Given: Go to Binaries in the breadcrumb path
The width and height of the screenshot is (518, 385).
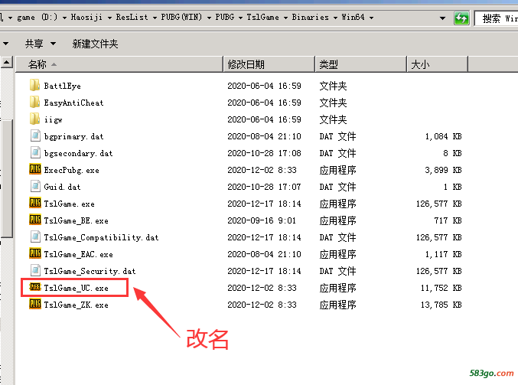Looking at the screenshot, I should pos(310,17).
